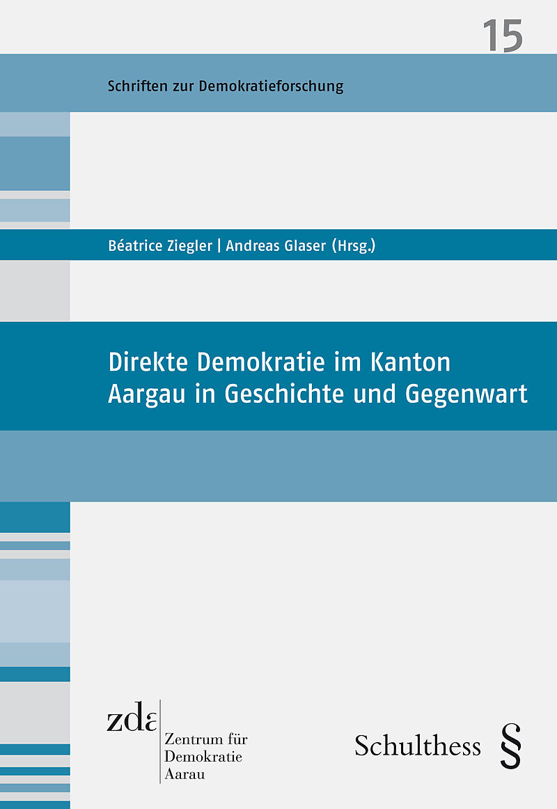
Task: Click the word 'Demokratie' in the zda logo text
Action: (x=203, y=757)
